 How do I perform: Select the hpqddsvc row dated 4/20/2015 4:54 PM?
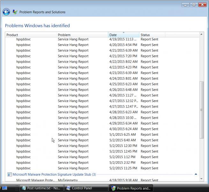pyautogui.click(x=102, y=45)
